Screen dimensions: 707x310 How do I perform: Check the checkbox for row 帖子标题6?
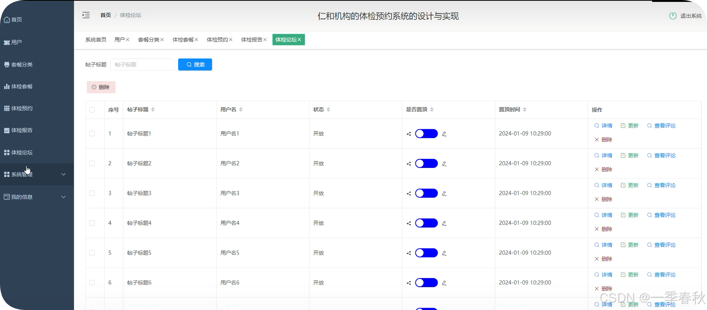click(92, 283)
